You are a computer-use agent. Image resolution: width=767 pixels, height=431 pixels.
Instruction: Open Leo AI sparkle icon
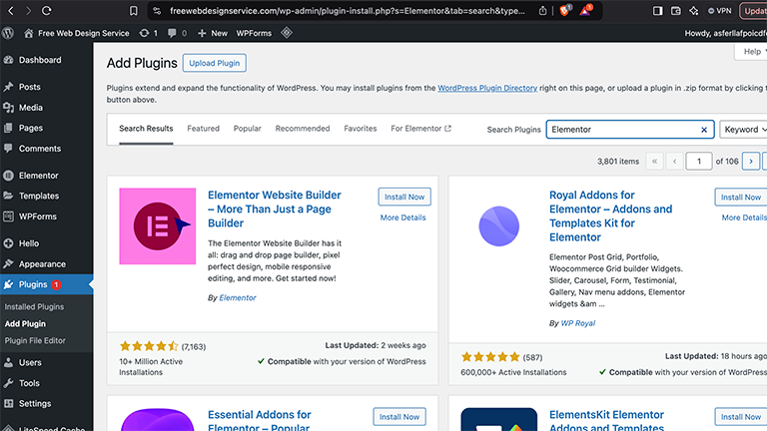694,11
